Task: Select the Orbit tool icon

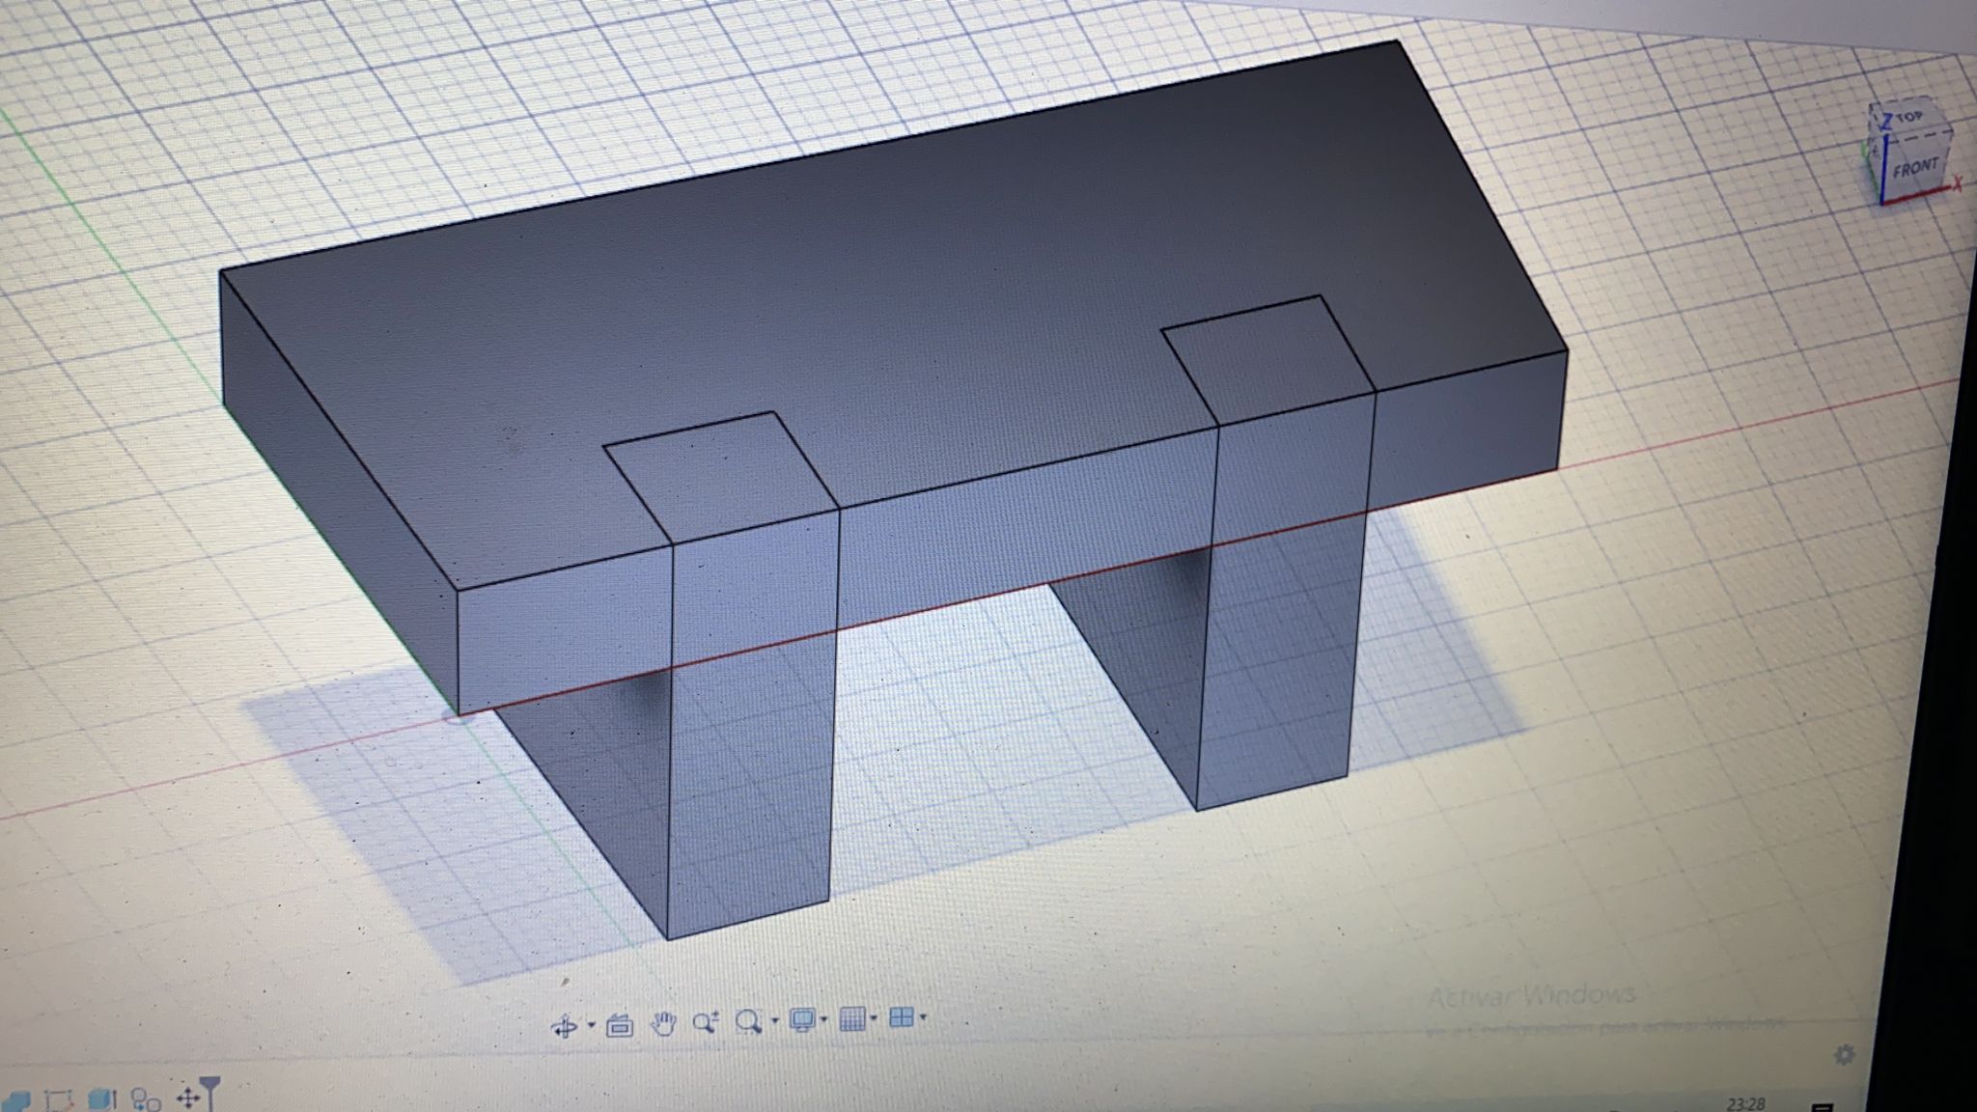Action: tap(565, 1026)
